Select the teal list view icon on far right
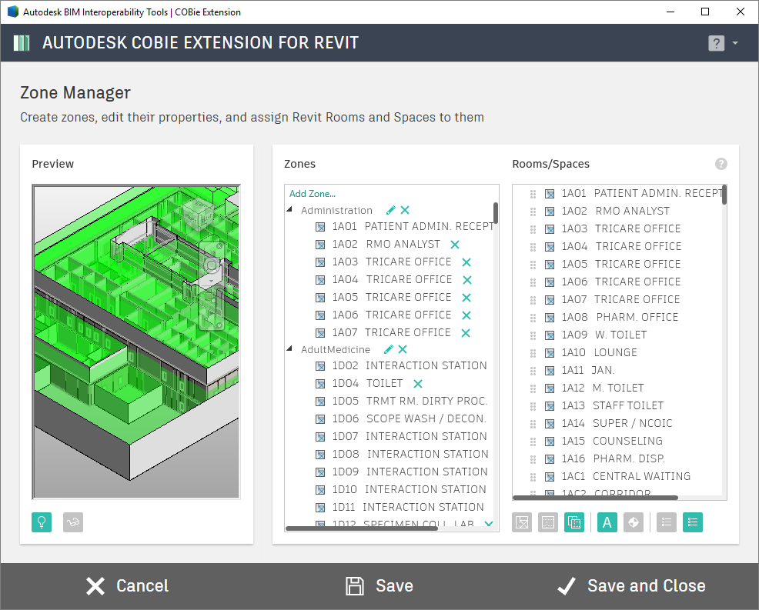759x610 pixels. click(693, 522)
